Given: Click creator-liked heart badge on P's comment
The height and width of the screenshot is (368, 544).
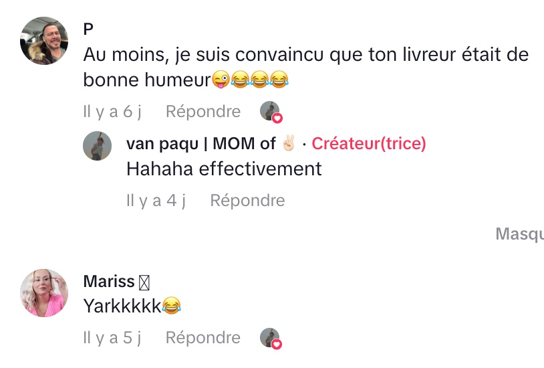Looking at the screenshot, I should (271, 112).
